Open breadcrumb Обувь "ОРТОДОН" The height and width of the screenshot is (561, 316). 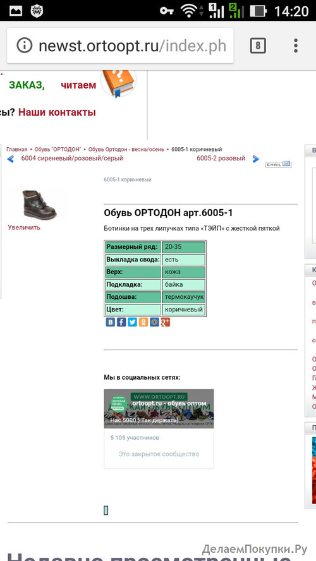coord(58,149)
